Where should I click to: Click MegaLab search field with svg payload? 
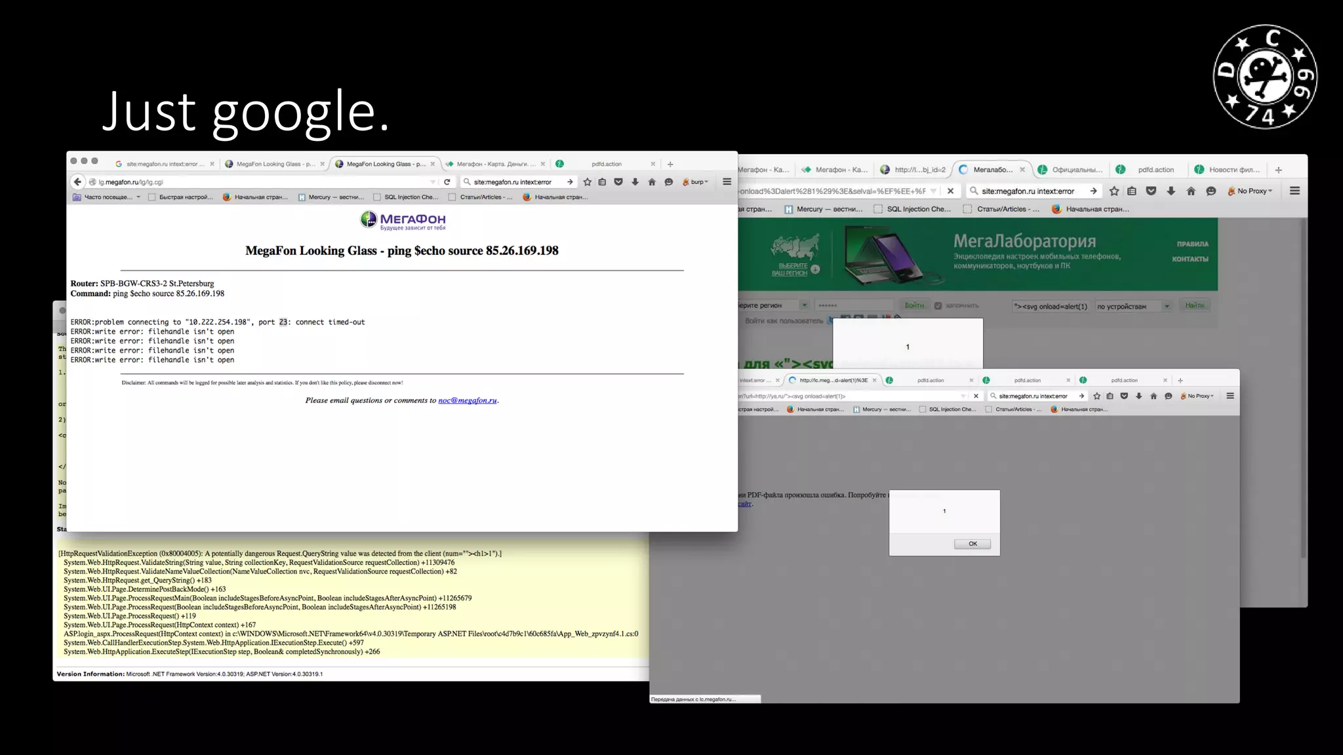pos(1051,306)
